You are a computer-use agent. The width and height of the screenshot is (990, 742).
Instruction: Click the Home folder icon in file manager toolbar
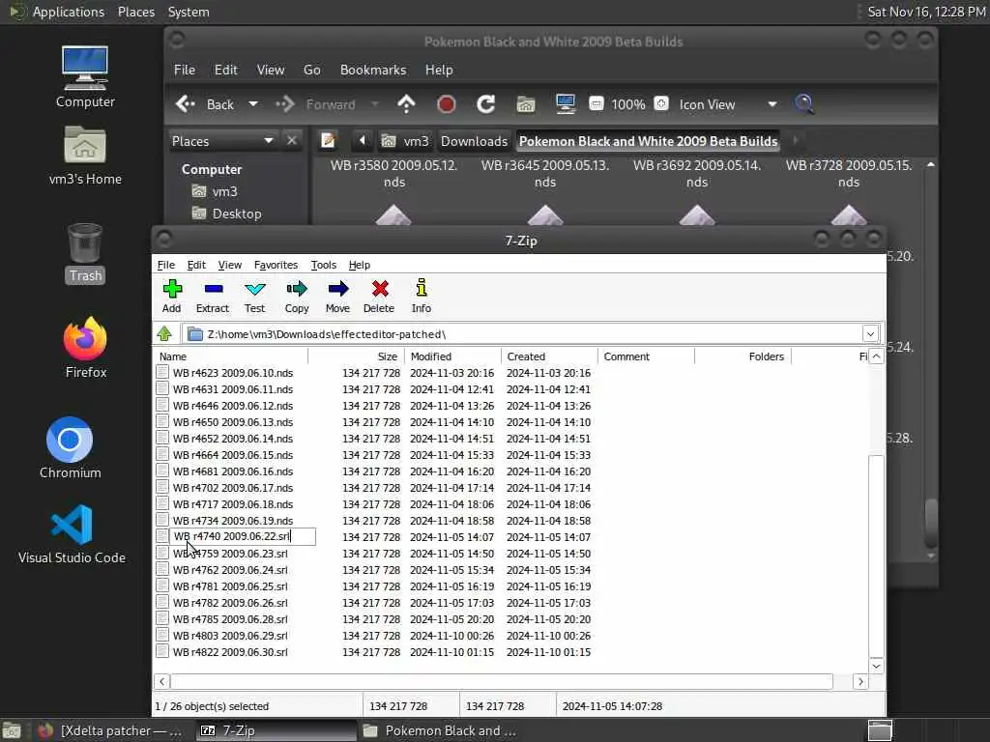(x=526, y=104)
